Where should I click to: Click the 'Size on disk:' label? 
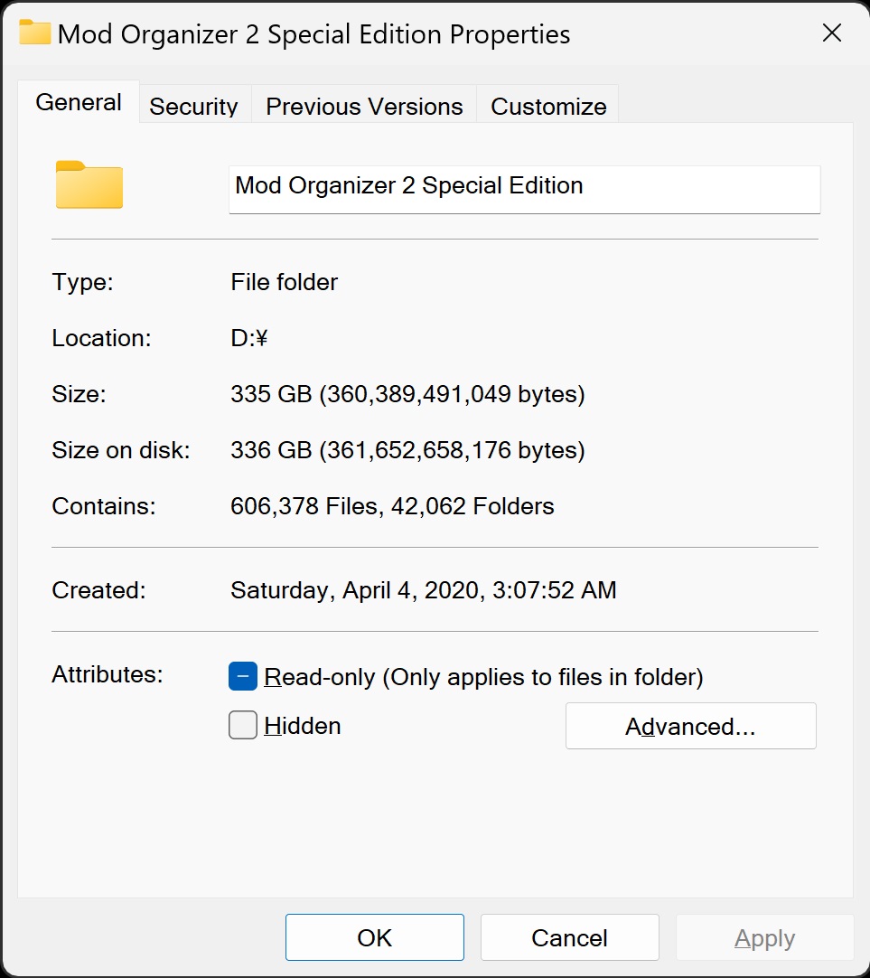click(121, 450)
